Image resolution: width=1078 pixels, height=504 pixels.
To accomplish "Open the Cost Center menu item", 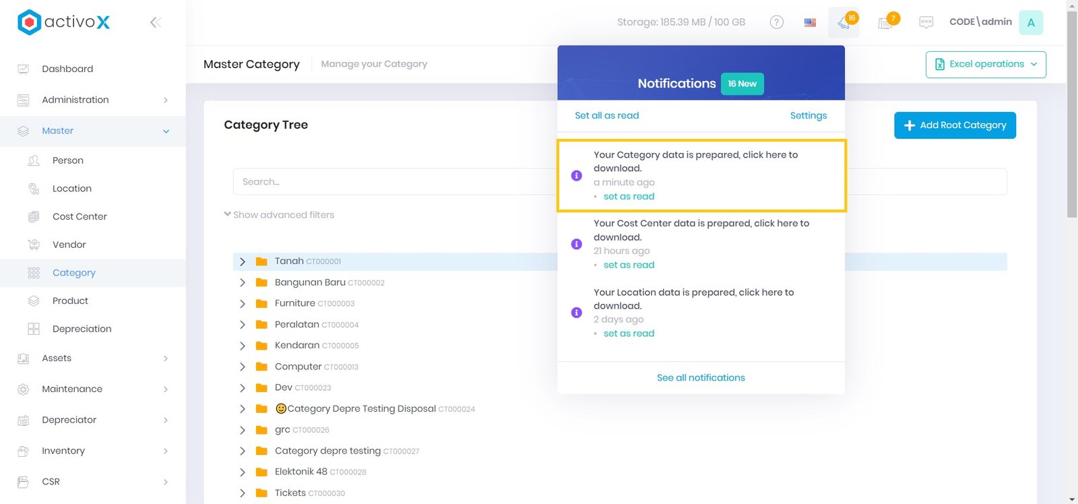I will point(80,216).
